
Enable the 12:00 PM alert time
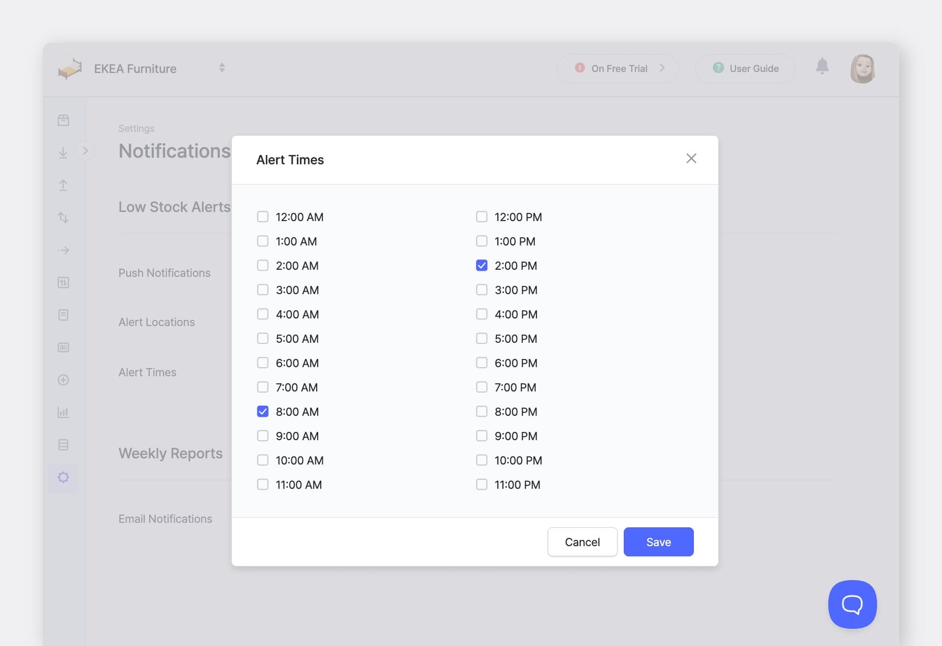click(x=481, y=216)
